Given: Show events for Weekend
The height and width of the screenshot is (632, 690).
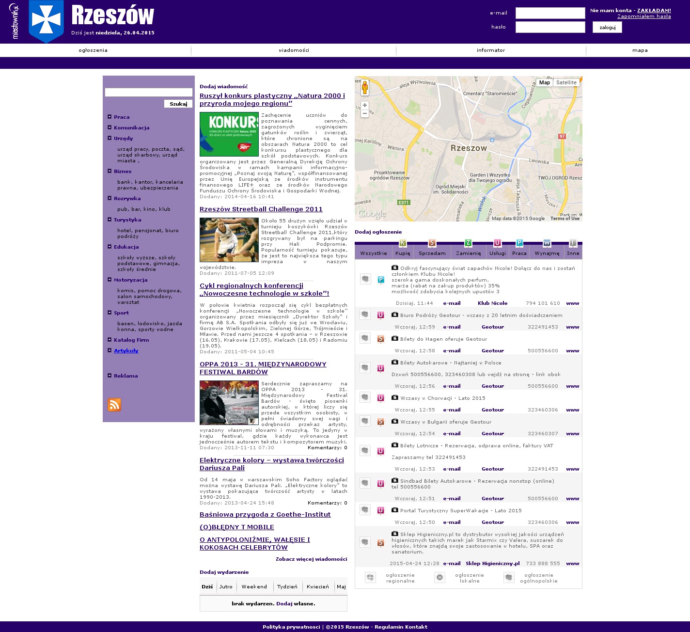Looking at the screenshot, I should click(254, 586).
